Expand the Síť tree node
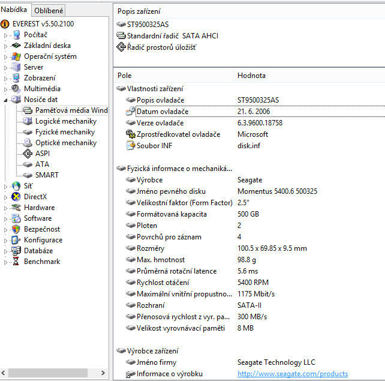The width and height of the screenshot is (385, 381). click(6, 186)
